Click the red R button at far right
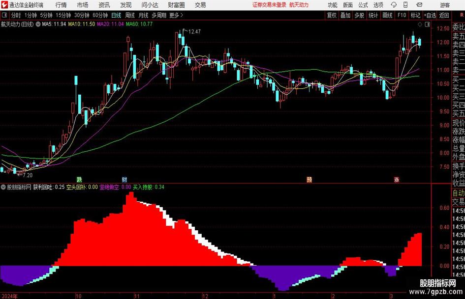The width and height of the screenshot is (465, 299). [x=462, y=15]
